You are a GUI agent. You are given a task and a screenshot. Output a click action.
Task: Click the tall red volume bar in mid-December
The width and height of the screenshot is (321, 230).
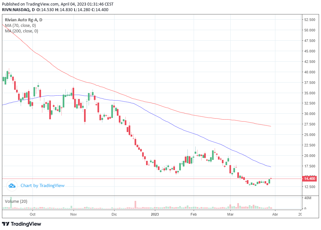135,205
